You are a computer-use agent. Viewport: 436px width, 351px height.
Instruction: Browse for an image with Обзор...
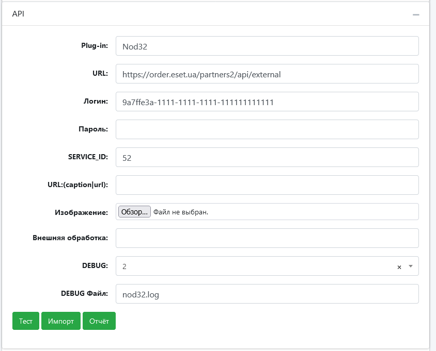coord(134,211)
